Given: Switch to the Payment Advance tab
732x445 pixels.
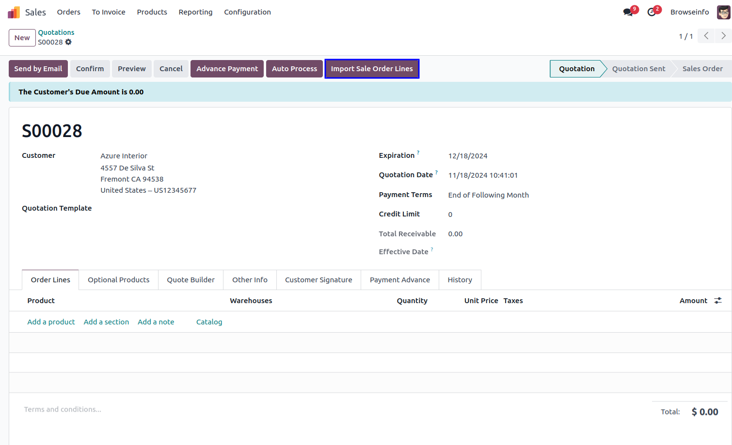Looking at the screenshot, I should click(x=399, y=280).
